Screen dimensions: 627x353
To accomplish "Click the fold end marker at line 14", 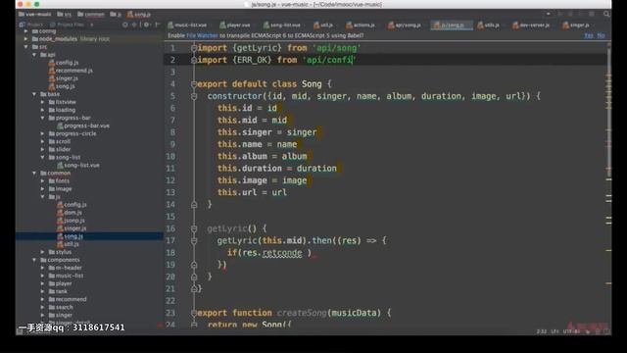I will [194, 205].
